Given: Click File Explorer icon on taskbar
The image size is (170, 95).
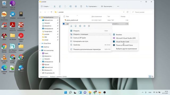Looking at the screenshot, I should click(90, 92).
